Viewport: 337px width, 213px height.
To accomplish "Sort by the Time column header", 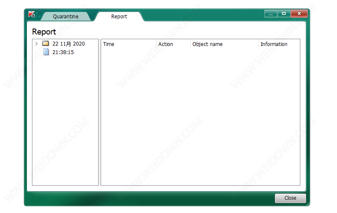I will 128,44.
